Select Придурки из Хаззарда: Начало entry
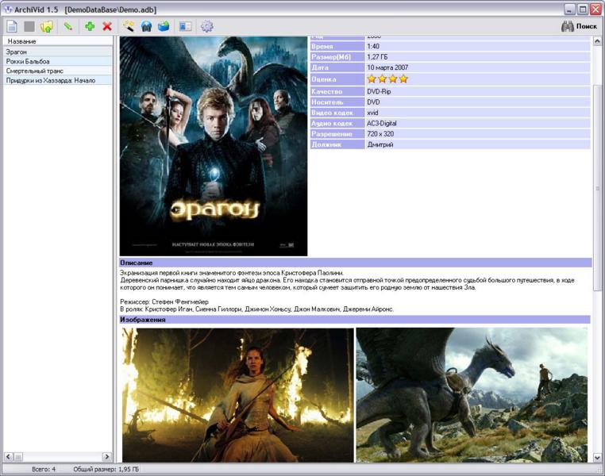The height and width of the screenshot is (476, 605). (58, 81)
